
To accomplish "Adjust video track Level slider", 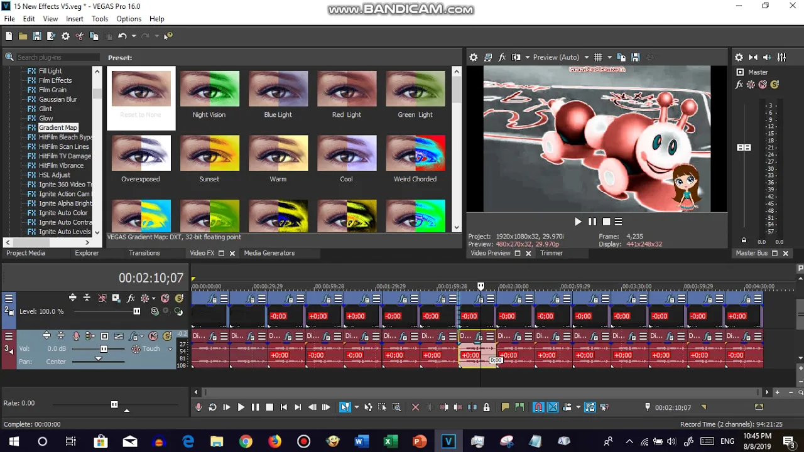I will 137,311.
